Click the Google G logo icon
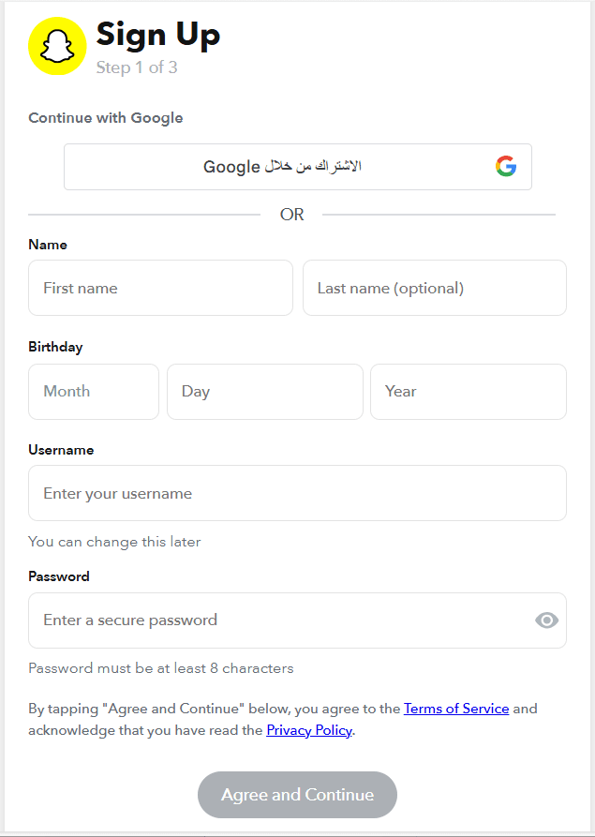The image size is (595, 837). [506, 167]
